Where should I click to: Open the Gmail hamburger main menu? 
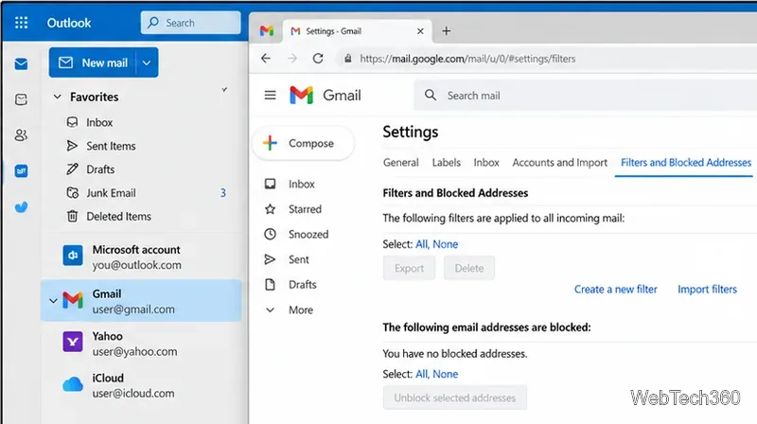click(271, 96)
